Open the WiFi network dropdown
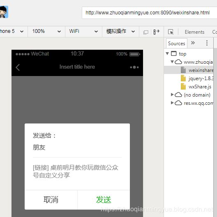The image size is (217, 217). [x=83, y=31]
